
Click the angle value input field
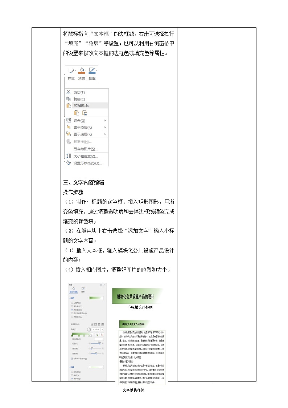[x=98, y=330]
